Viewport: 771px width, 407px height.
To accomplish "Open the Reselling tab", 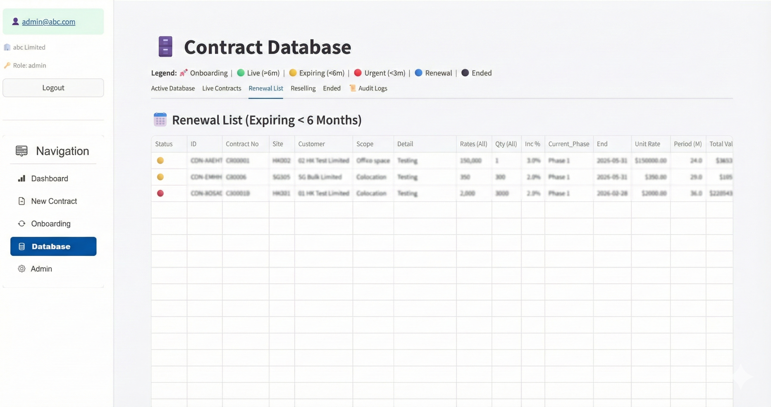I will (x=303, y=88).
